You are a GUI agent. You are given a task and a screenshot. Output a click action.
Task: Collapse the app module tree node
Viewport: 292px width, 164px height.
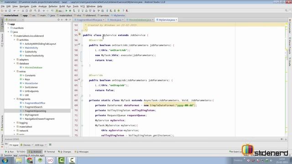point(5,24)
